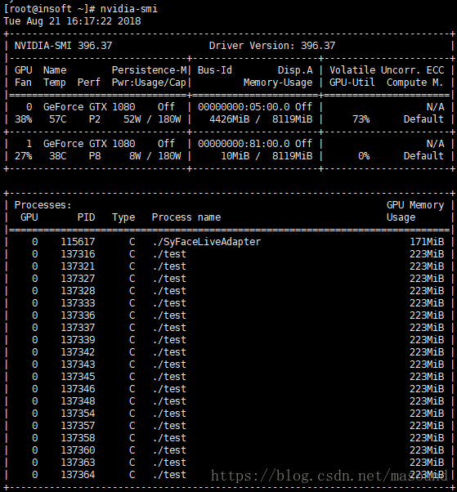Click the NVIDIA-SMI 396.37 version text
Screen dimensions: 457x492
point(64,46)
